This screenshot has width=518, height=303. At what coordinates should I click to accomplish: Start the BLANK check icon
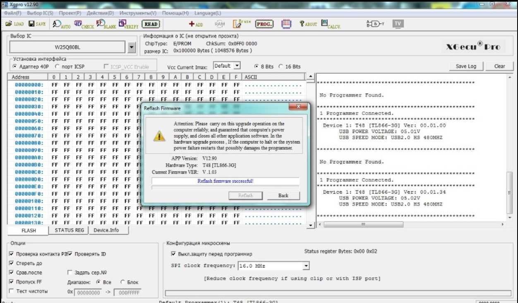pos(106,24)
